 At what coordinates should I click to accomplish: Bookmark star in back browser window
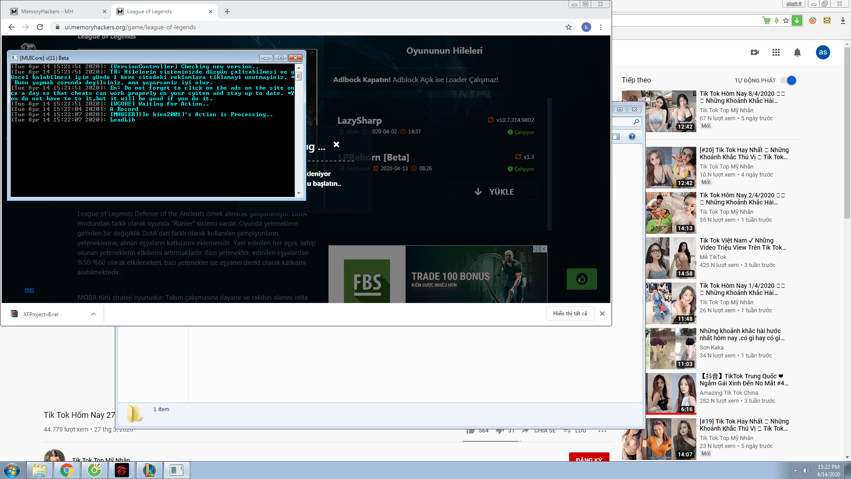[x=786, y=20]
